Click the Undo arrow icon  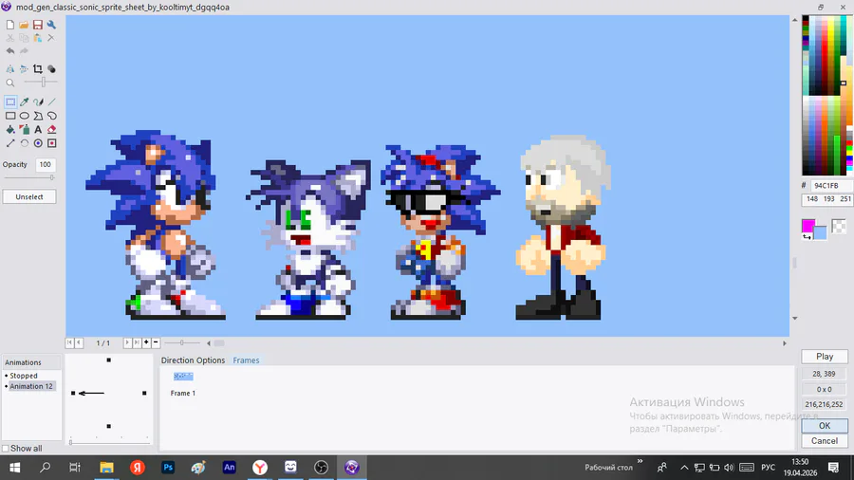tap(10, 51)
